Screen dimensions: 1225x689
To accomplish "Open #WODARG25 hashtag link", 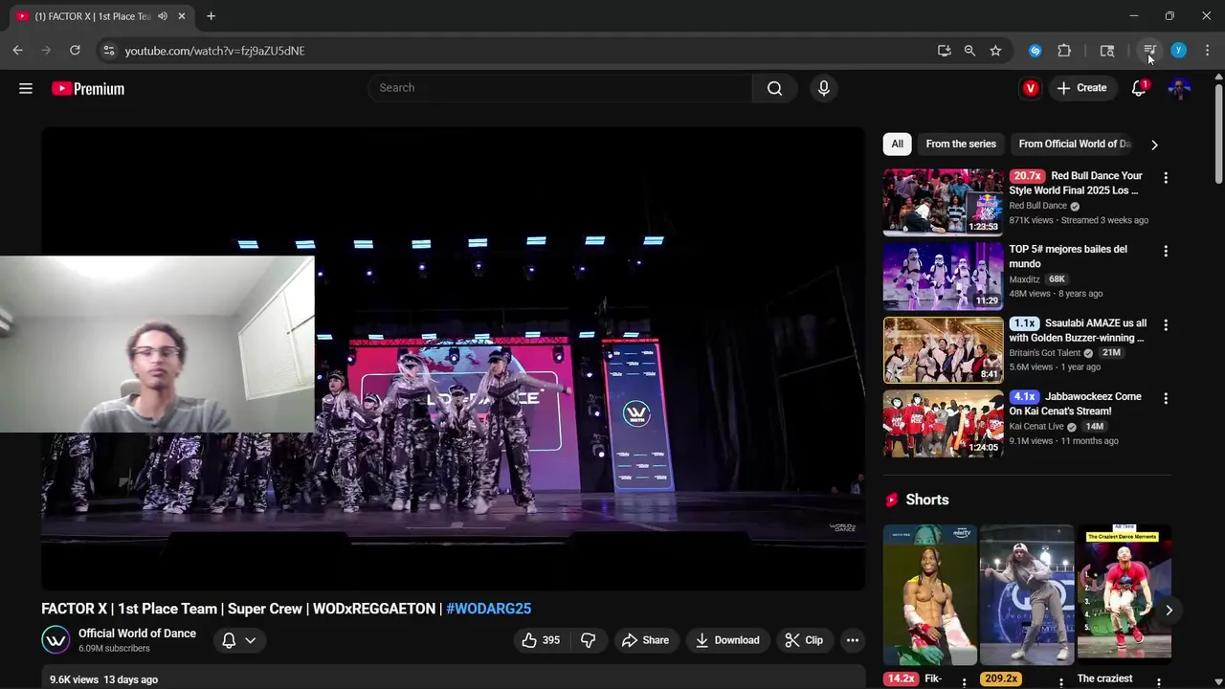I will [x=488, y=609].
